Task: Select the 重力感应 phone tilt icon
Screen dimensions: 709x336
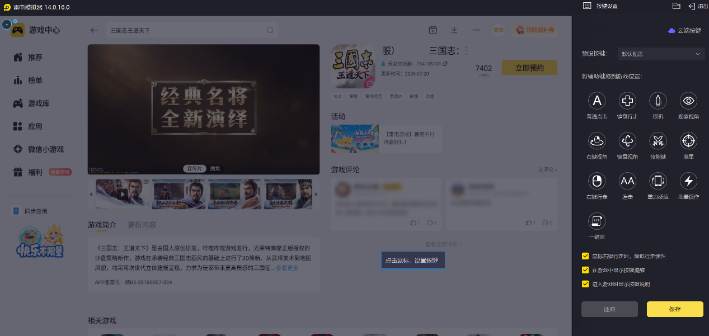Action: [x=658, y=181]
